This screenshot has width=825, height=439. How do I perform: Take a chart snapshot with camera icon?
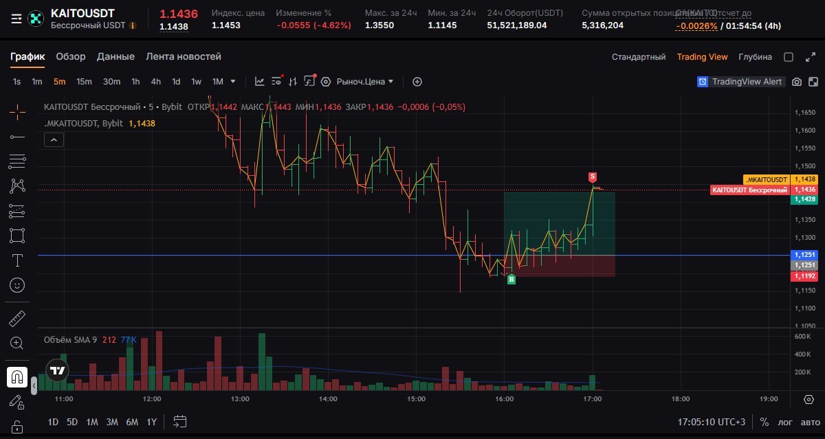796,82
